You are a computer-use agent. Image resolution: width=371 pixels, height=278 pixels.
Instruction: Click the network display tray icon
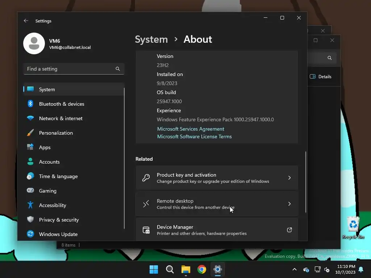pos(317,269)
